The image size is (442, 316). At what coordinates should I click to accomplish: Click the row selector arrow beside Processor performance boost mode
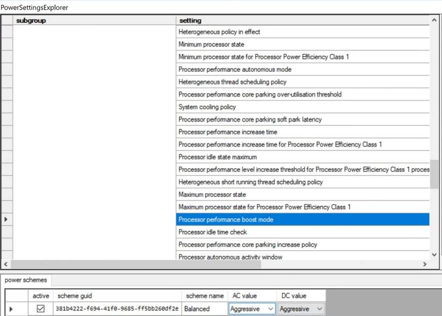coord(5,219)
